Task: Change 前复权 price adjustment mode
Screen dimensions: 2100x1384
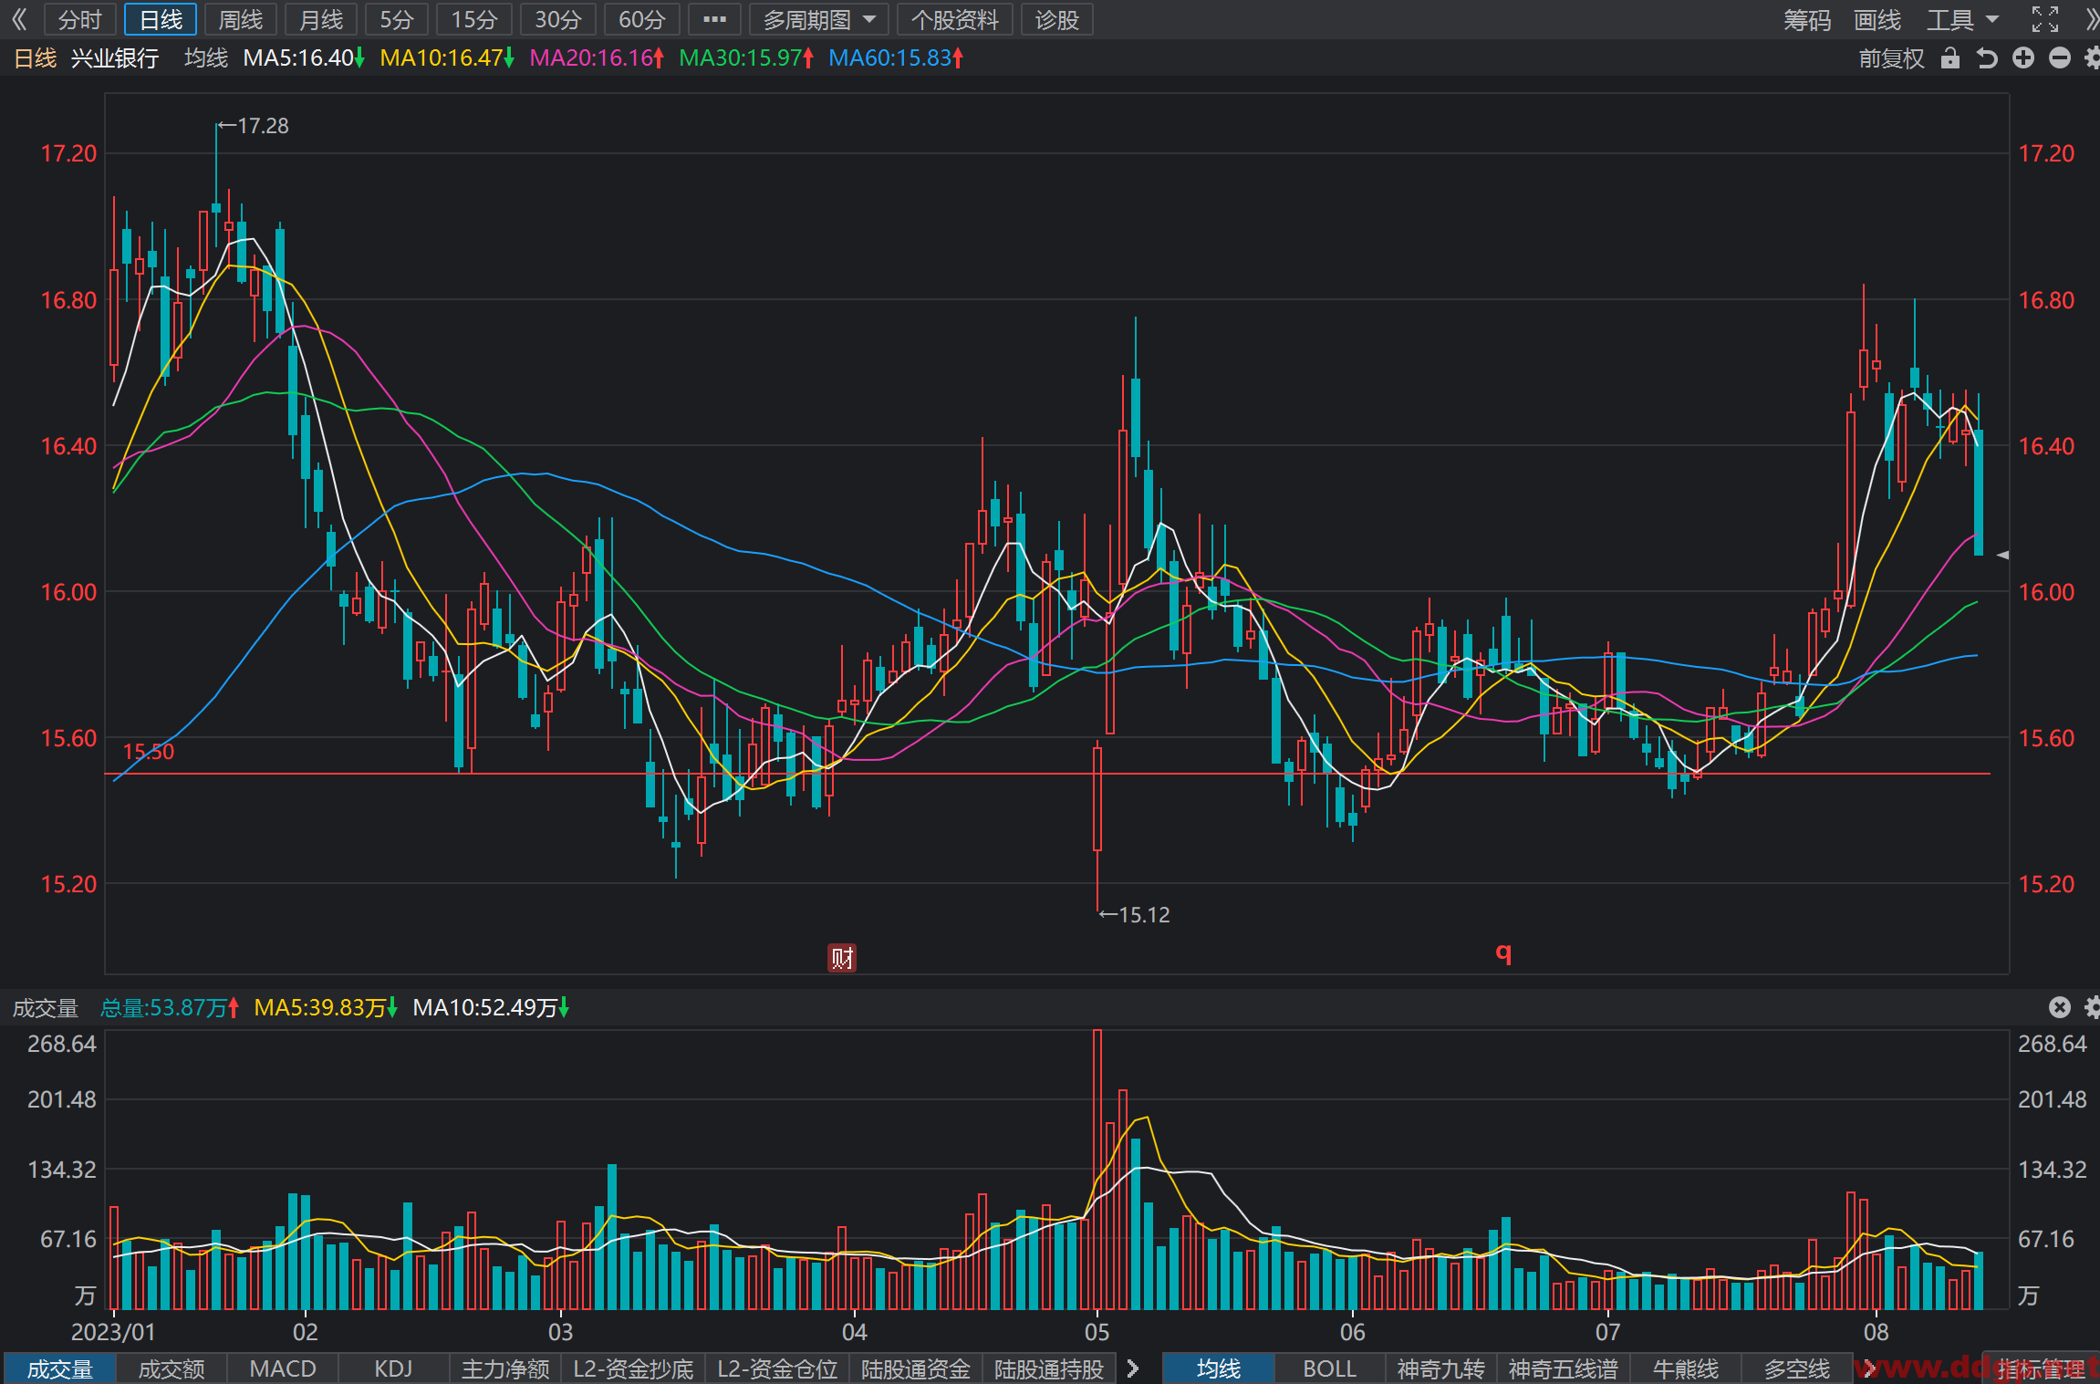Action: coord(1891,58)
